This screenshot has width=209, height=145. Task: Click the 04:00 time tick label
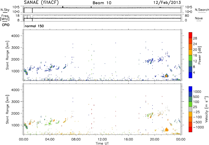point(50,140)
